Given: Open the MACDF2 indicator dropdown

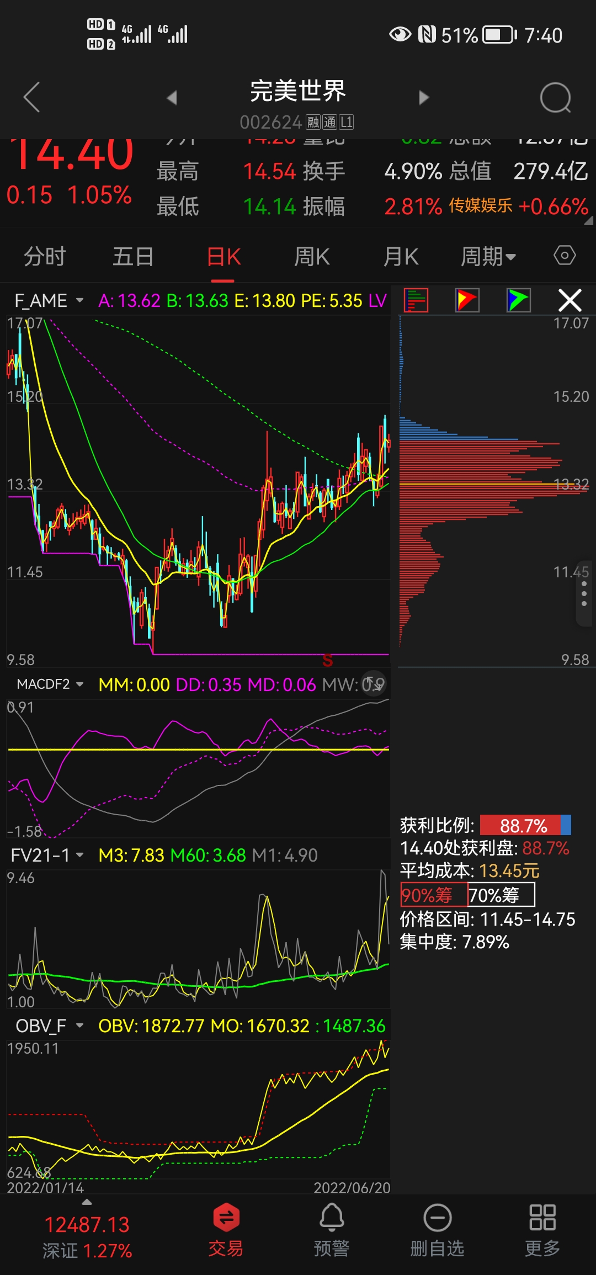Looking at the screenshot, I should 50,684.
